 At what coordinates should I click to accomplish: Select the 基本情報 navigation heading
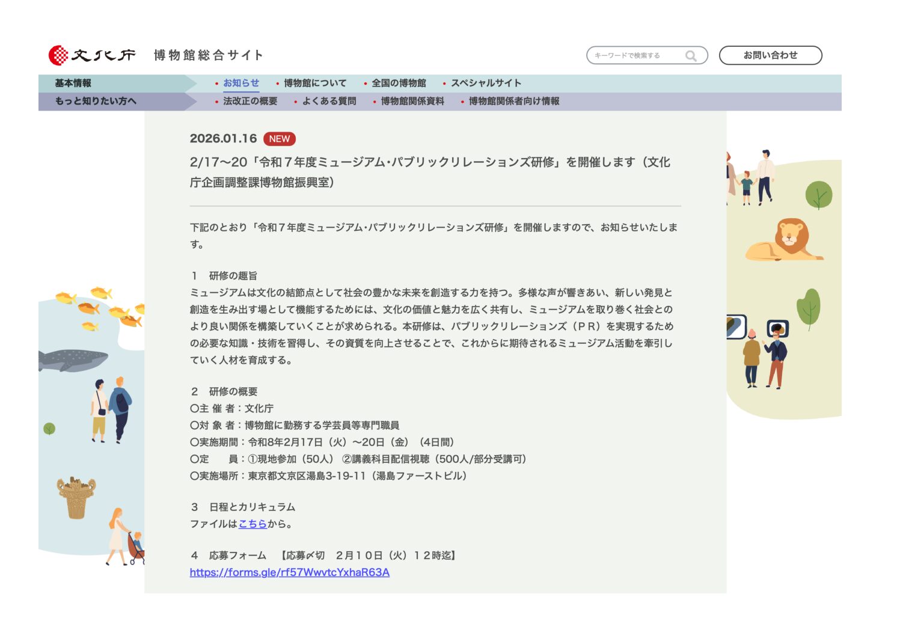(x=73, y=84)
